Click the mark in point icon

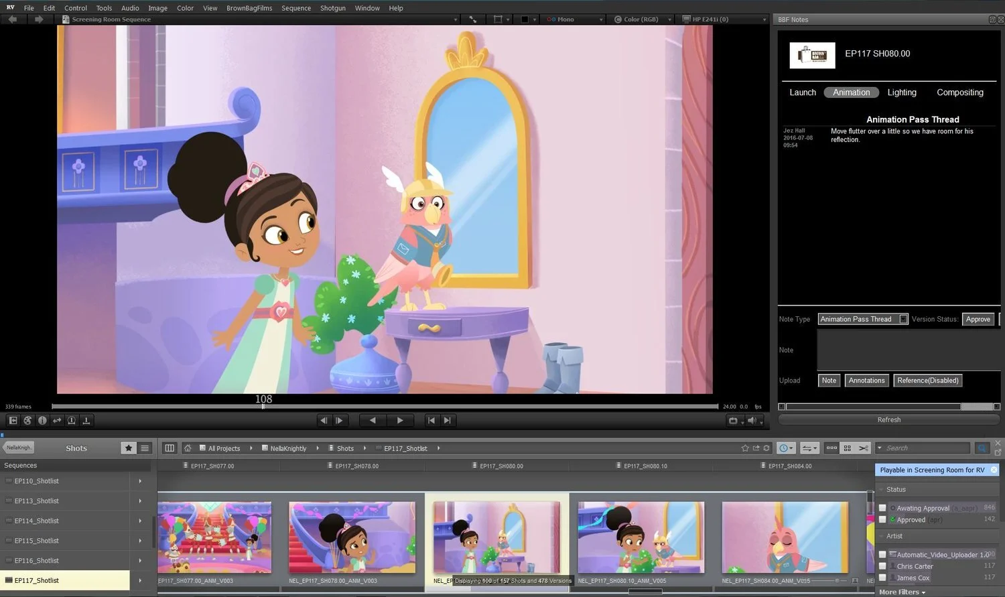tap(72, 421)
